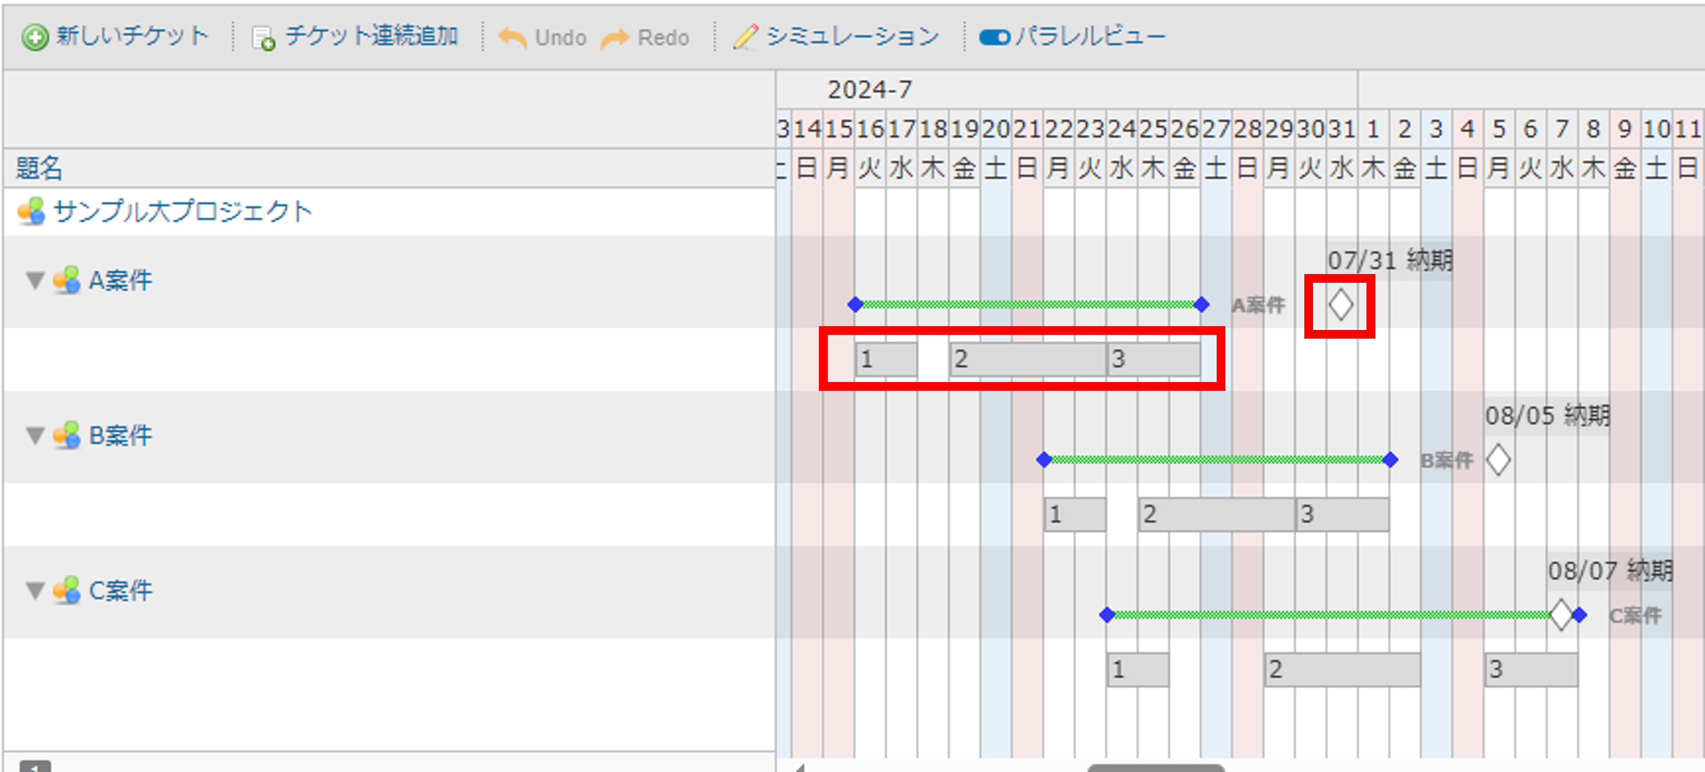The image size is (1705, 772).
Task: Click the サンプル大プロジェクト project icon
Action: [31, 211]
